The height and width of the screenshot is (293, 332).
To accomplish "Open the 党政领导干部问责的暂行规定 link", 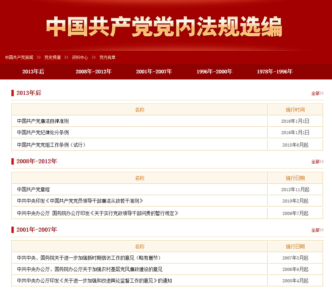I will coord(98,213).
